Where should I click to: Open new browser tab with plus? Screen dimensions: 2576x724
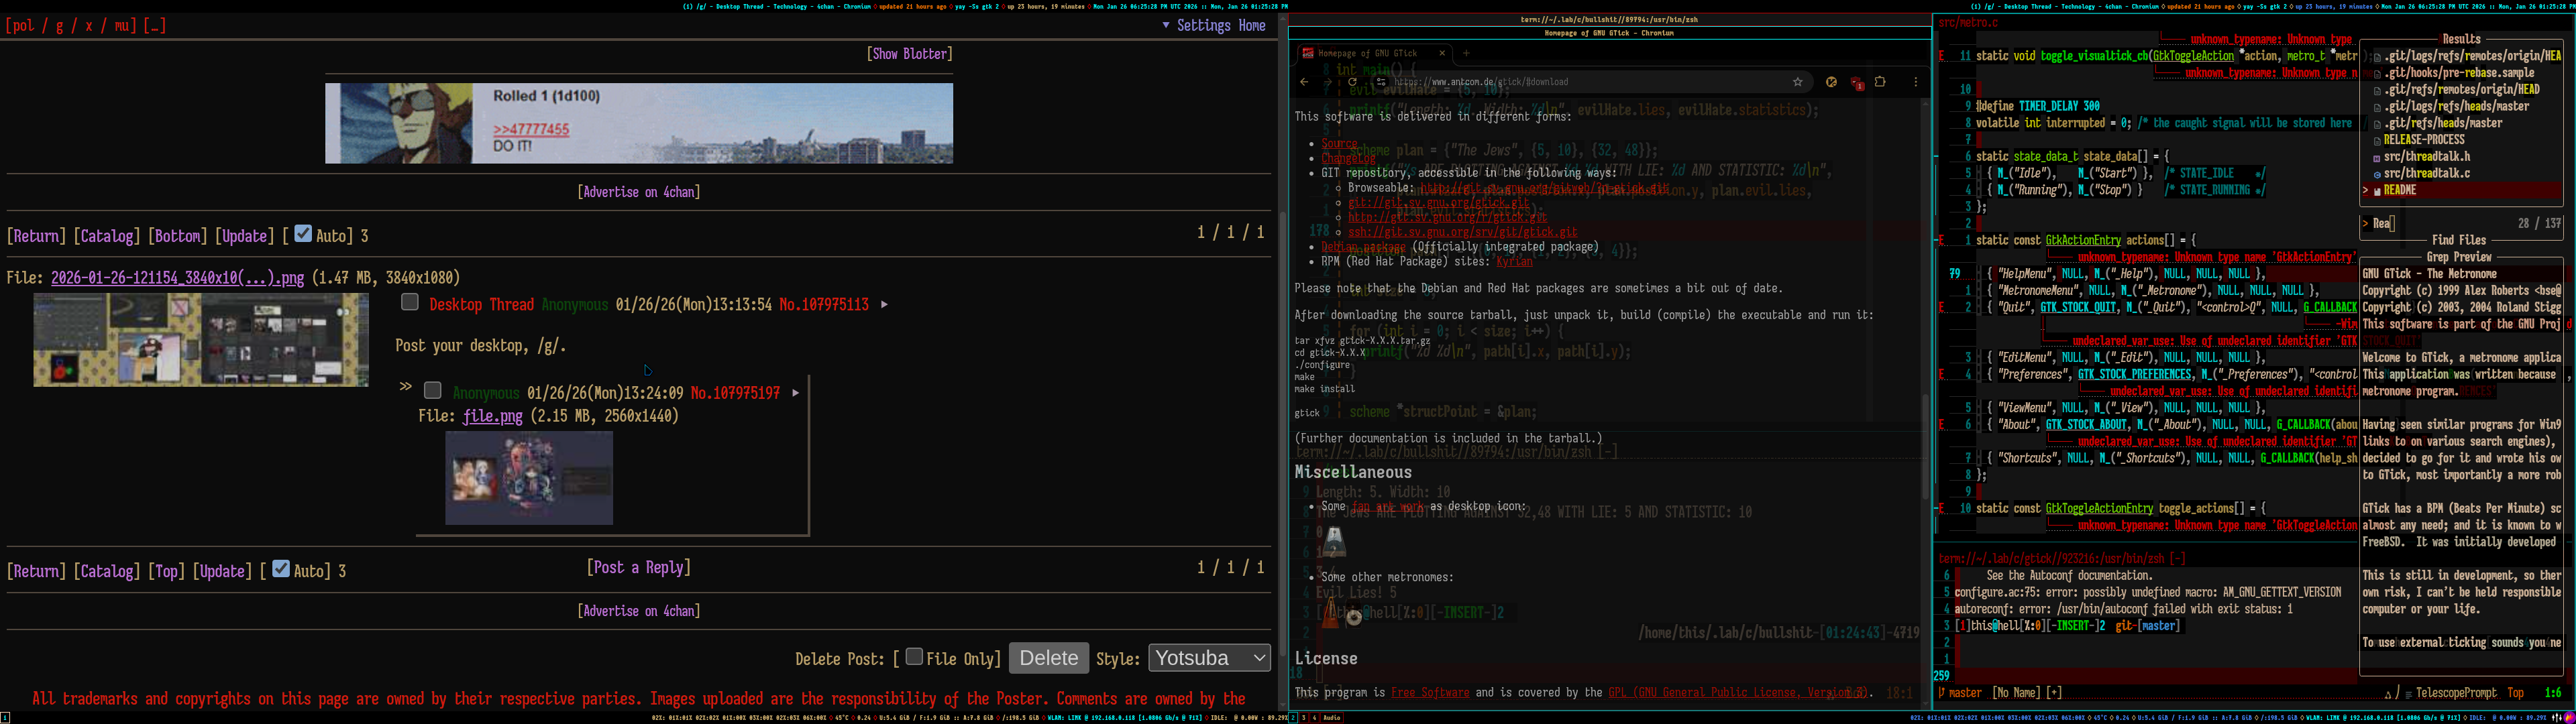click(1466, 53)
